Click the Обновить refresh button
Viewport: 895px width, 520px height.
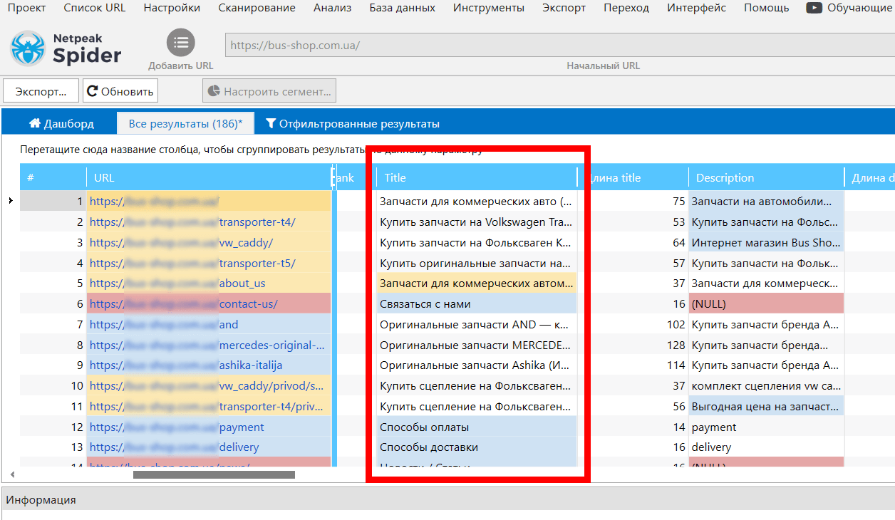coord(120,91)
